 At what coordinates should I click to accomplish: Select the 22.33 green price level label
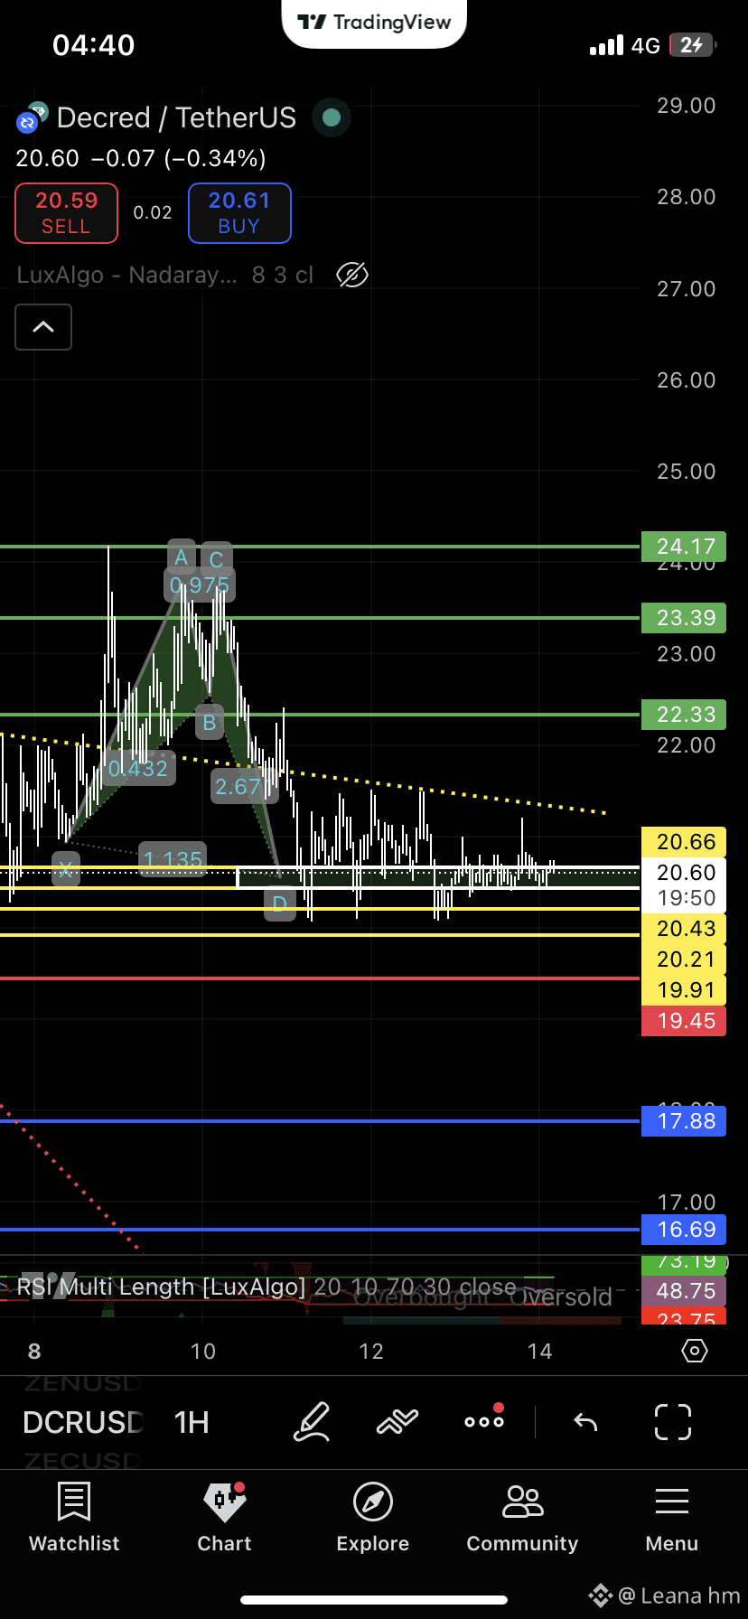pos(684,715)
